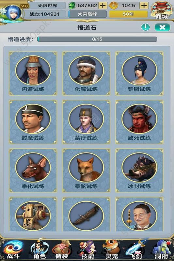Open the 封魔试练 trial card
This screenshot has height=261, width=174.
click(x=33, y=122)
